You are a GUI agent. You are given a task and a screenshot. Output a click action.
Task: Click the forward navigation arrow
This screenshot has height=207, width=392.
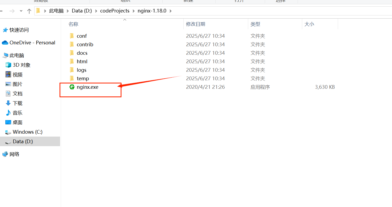pos(12,11)
